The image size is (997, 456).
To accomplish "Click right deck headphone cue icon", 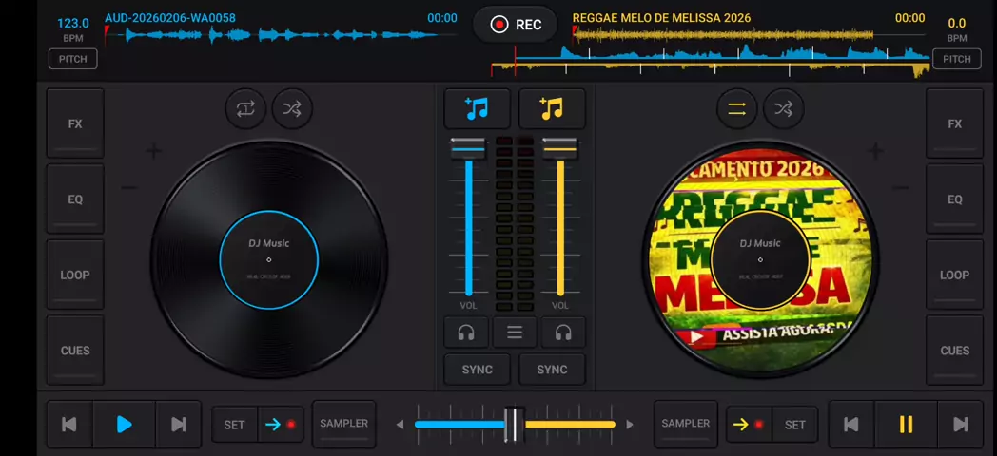I will pyautogui.click(x=563, y=332).
